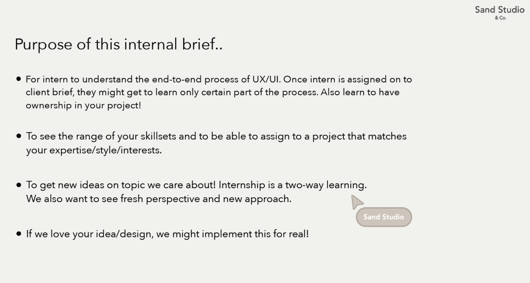
Task: Click the sentence 'If we love your idea/design'
Action: 90,234
